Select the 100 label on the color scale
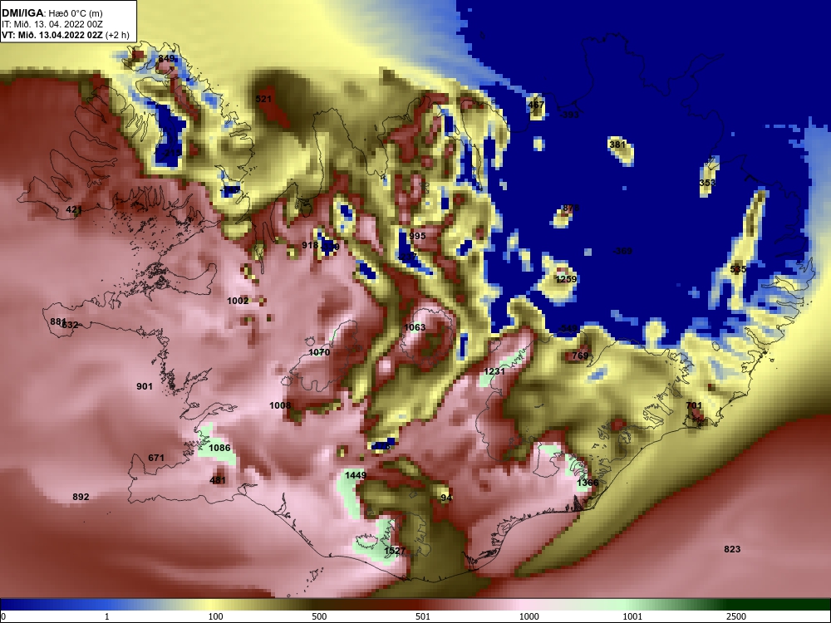The height and width of the screenshot is (623, 831). coord(216,616)
